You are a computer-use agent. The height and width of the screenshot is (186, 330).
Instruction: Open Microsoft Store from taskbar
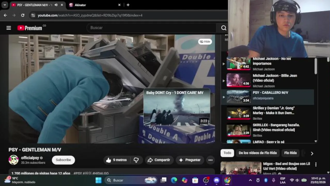tap(195, 180)
